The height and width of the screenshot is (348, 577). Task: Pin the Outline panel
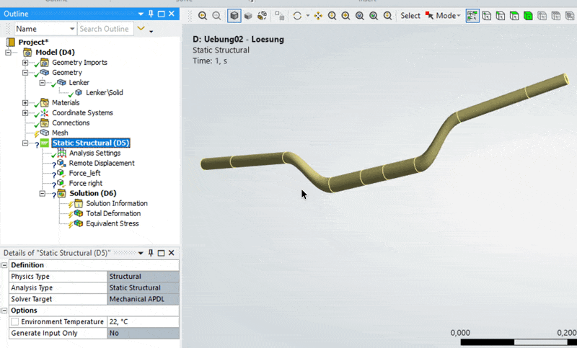click(x=150, y=14)
